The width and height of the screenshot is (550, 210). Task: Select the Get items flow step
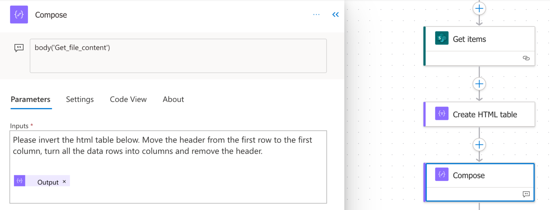click(x=479, y=46)
